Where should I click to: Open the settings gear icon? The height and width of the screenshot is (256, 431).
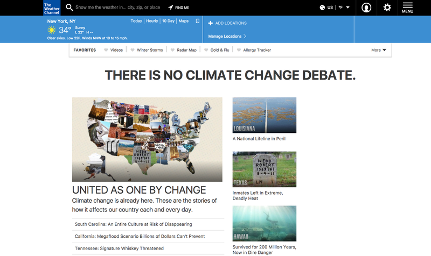pos(387,8)
